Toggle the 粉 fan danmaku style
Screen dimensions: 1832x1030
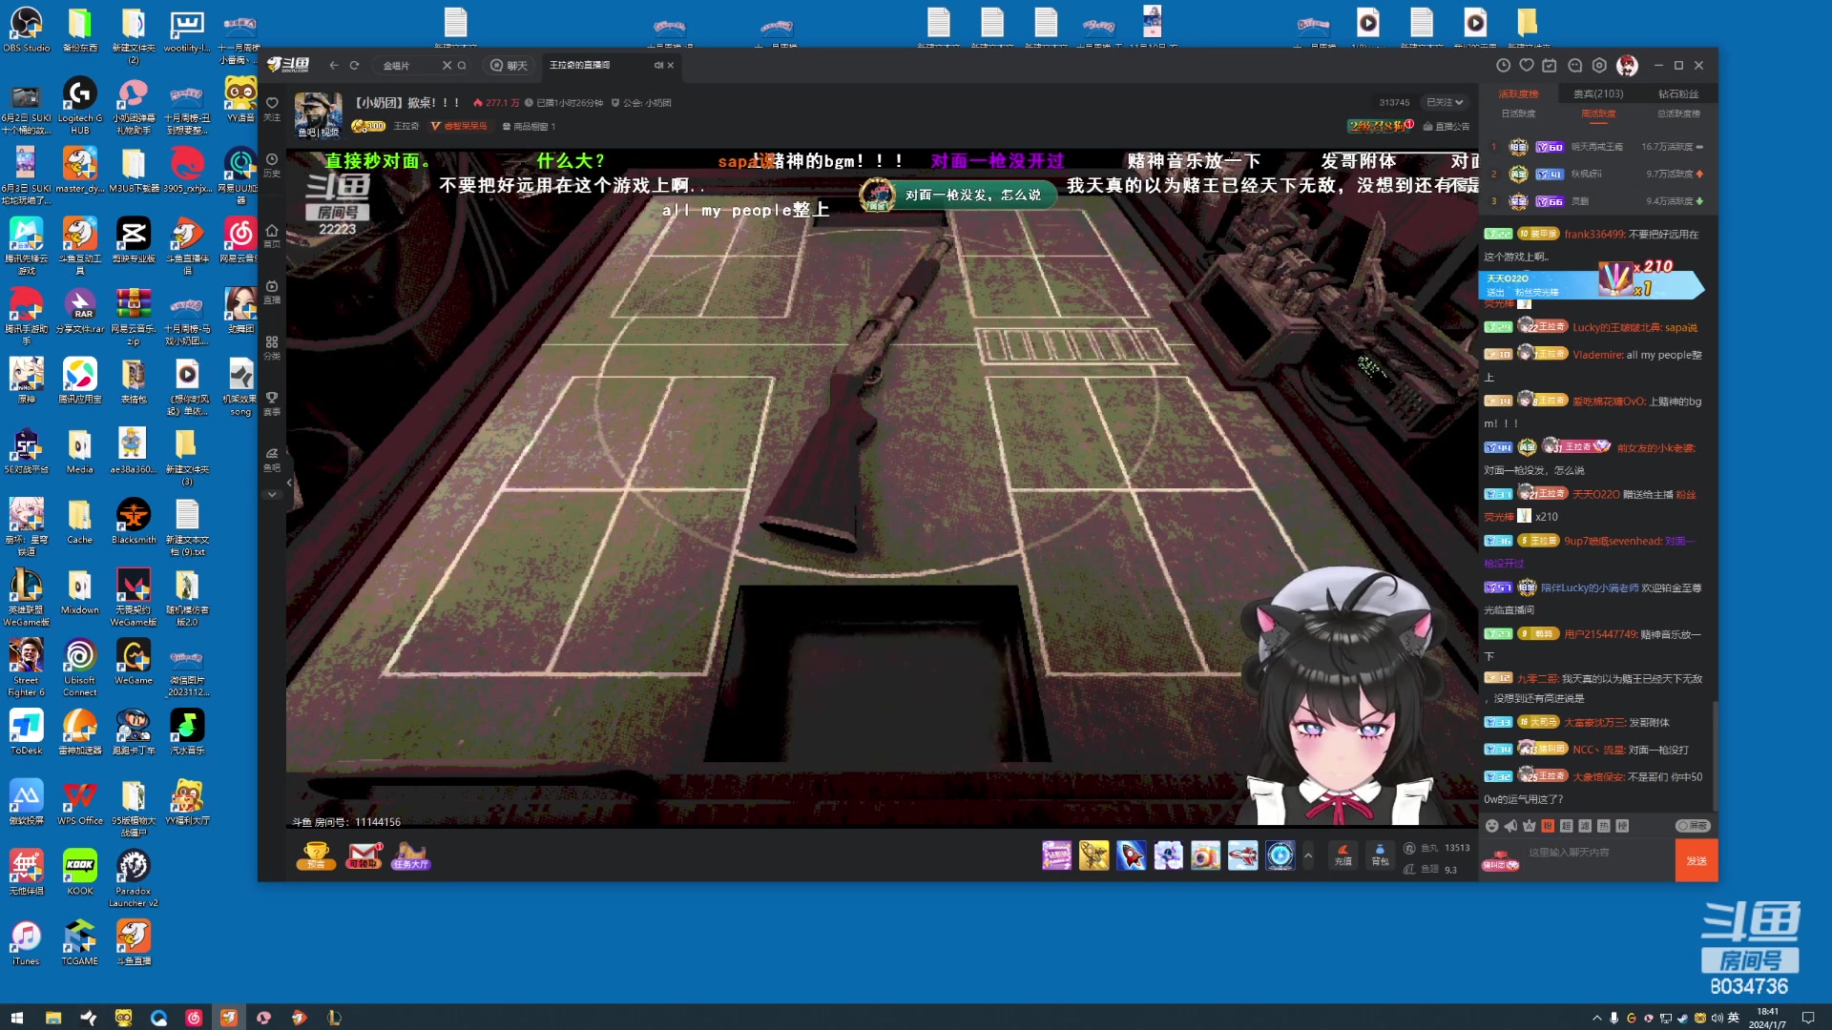pyautogui.click(x=1548, y=826)
